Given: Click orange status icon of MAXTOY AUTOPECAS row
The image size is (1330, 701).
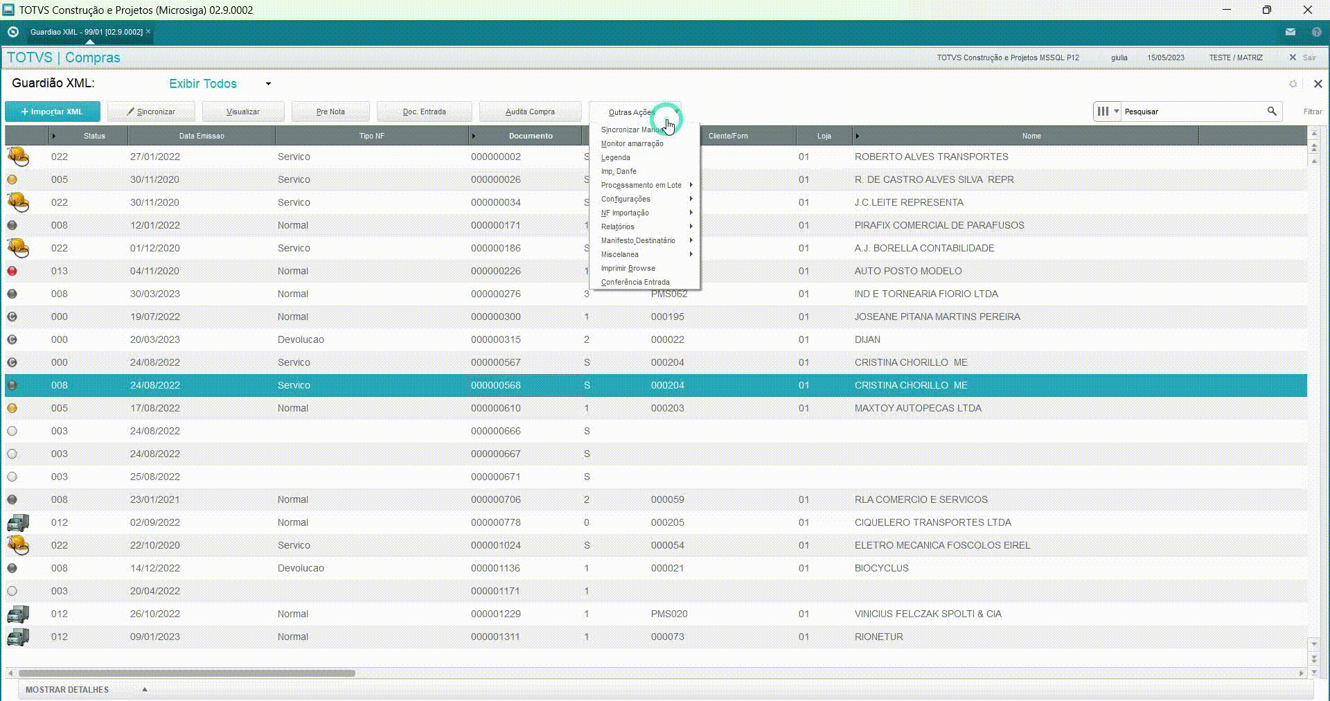Looking at the screenshot, I should coord(12,408).
